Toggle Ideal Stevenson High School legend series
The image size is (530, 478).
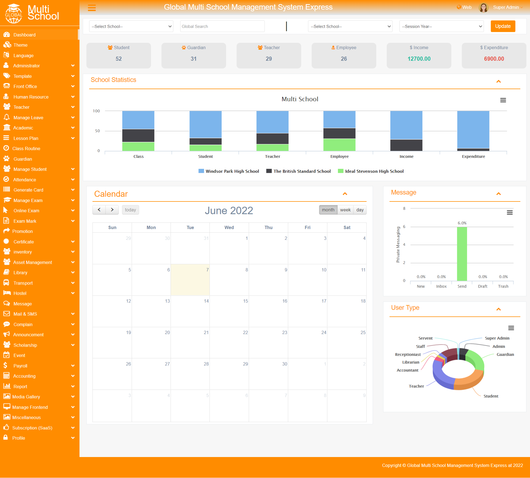(x=371, y=171)
